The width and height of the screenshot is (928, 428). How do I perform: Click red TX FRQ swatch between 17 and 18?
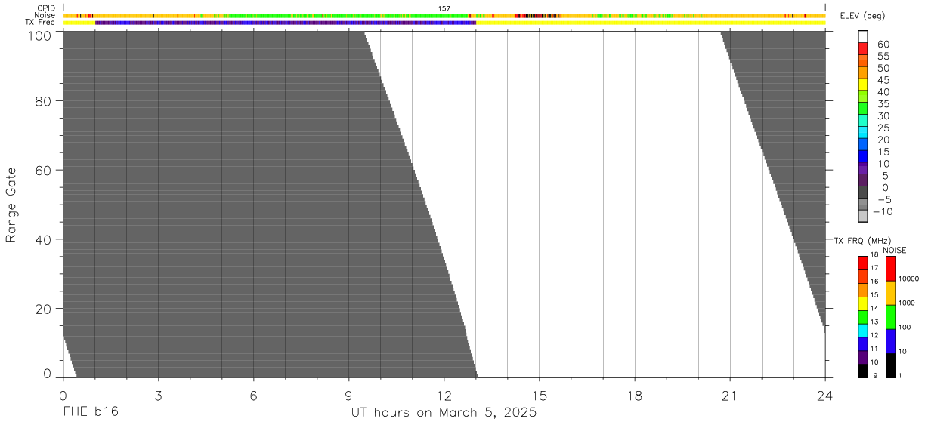(863, 263)
